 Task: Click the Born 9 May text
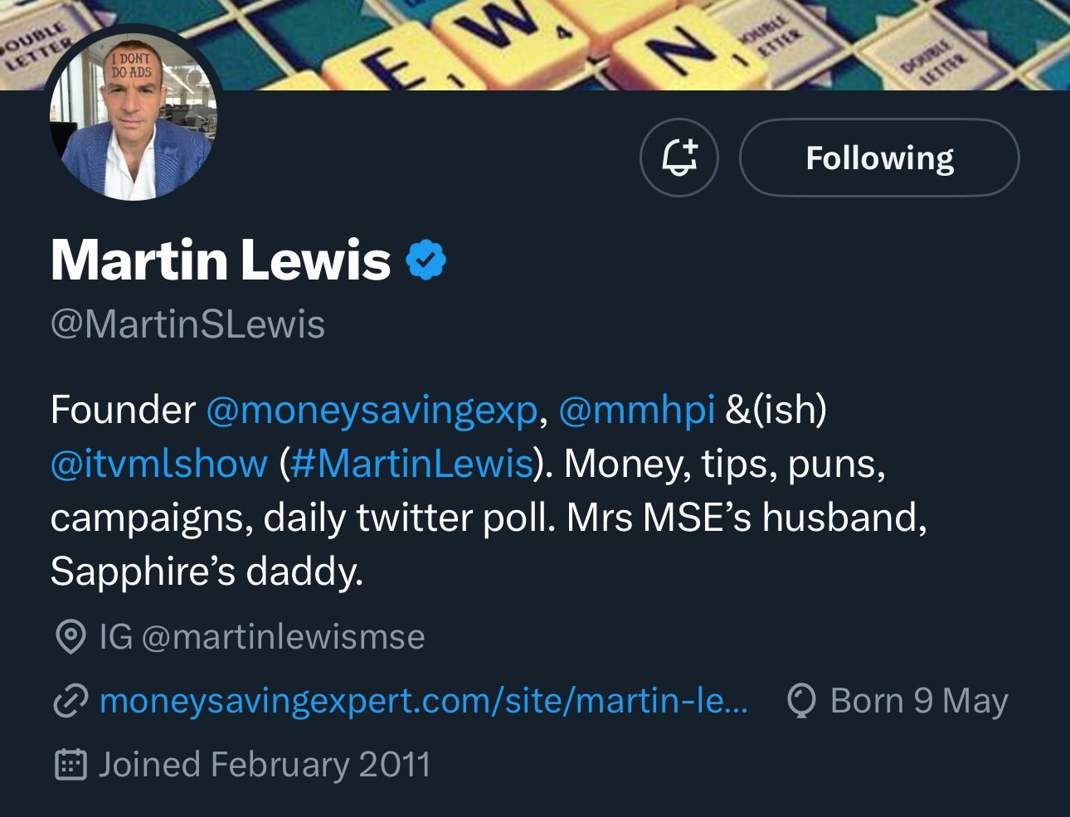tap(918, 701)
